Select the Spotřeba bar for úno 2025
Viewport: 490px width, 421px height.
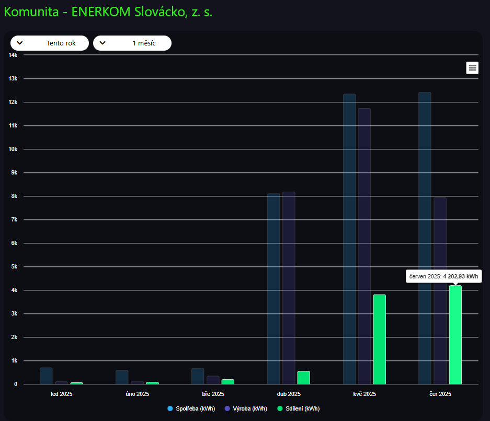pos(122,377)
